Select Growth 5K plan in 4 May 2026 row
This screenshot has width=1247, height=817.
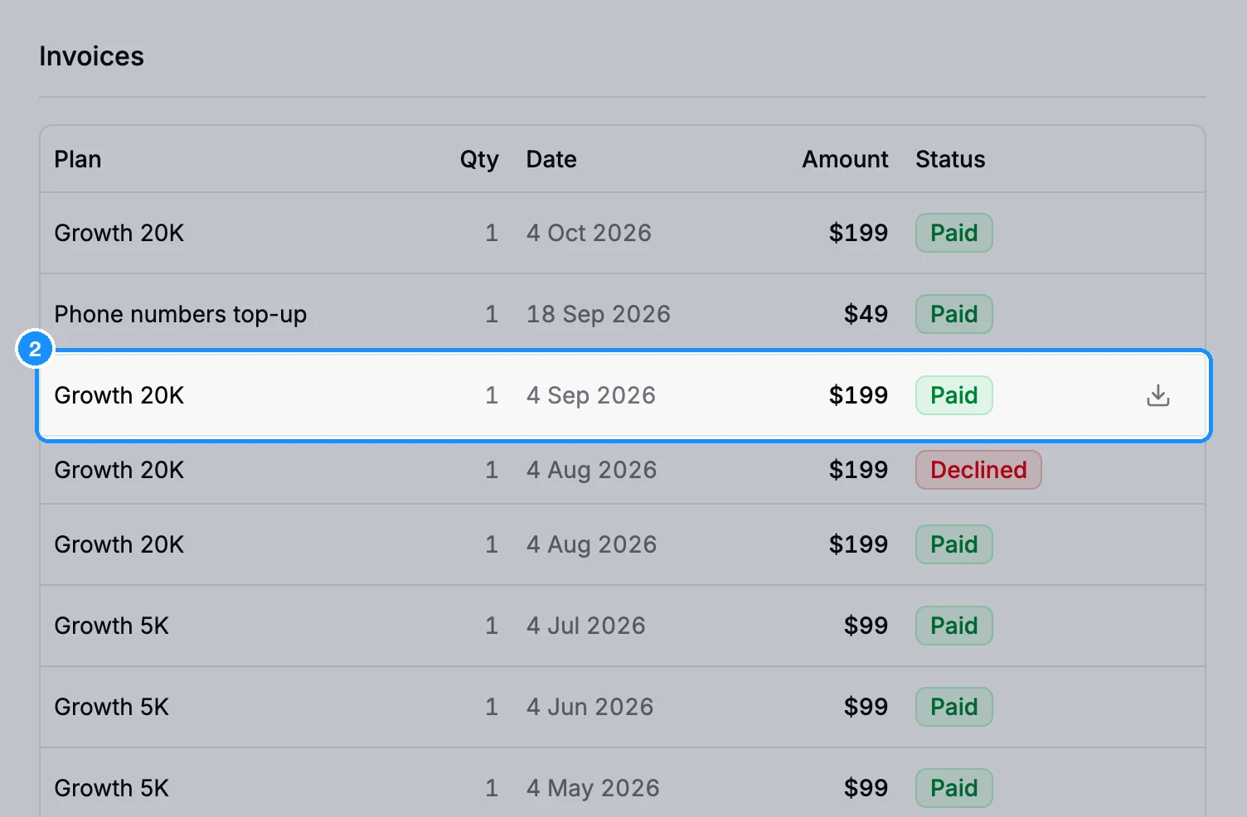tap(111, 788)
